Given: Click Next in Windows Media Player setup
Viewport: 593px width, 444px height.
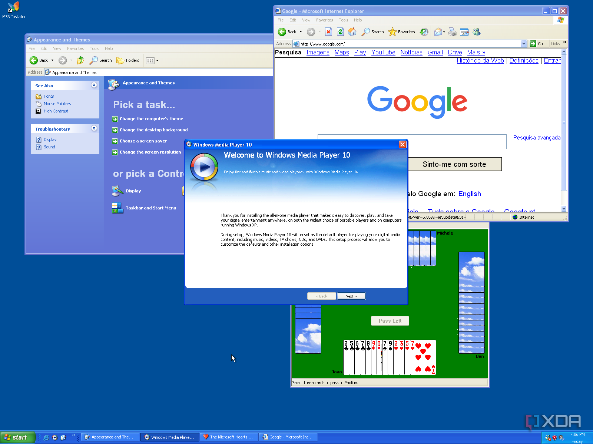Looking at the screenshot, I should tap(351, 296).
